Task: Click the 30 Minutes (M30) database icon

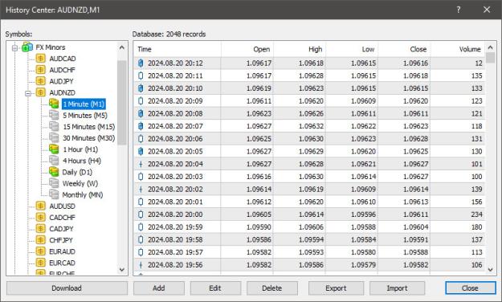Action: (x=54, y=137)
